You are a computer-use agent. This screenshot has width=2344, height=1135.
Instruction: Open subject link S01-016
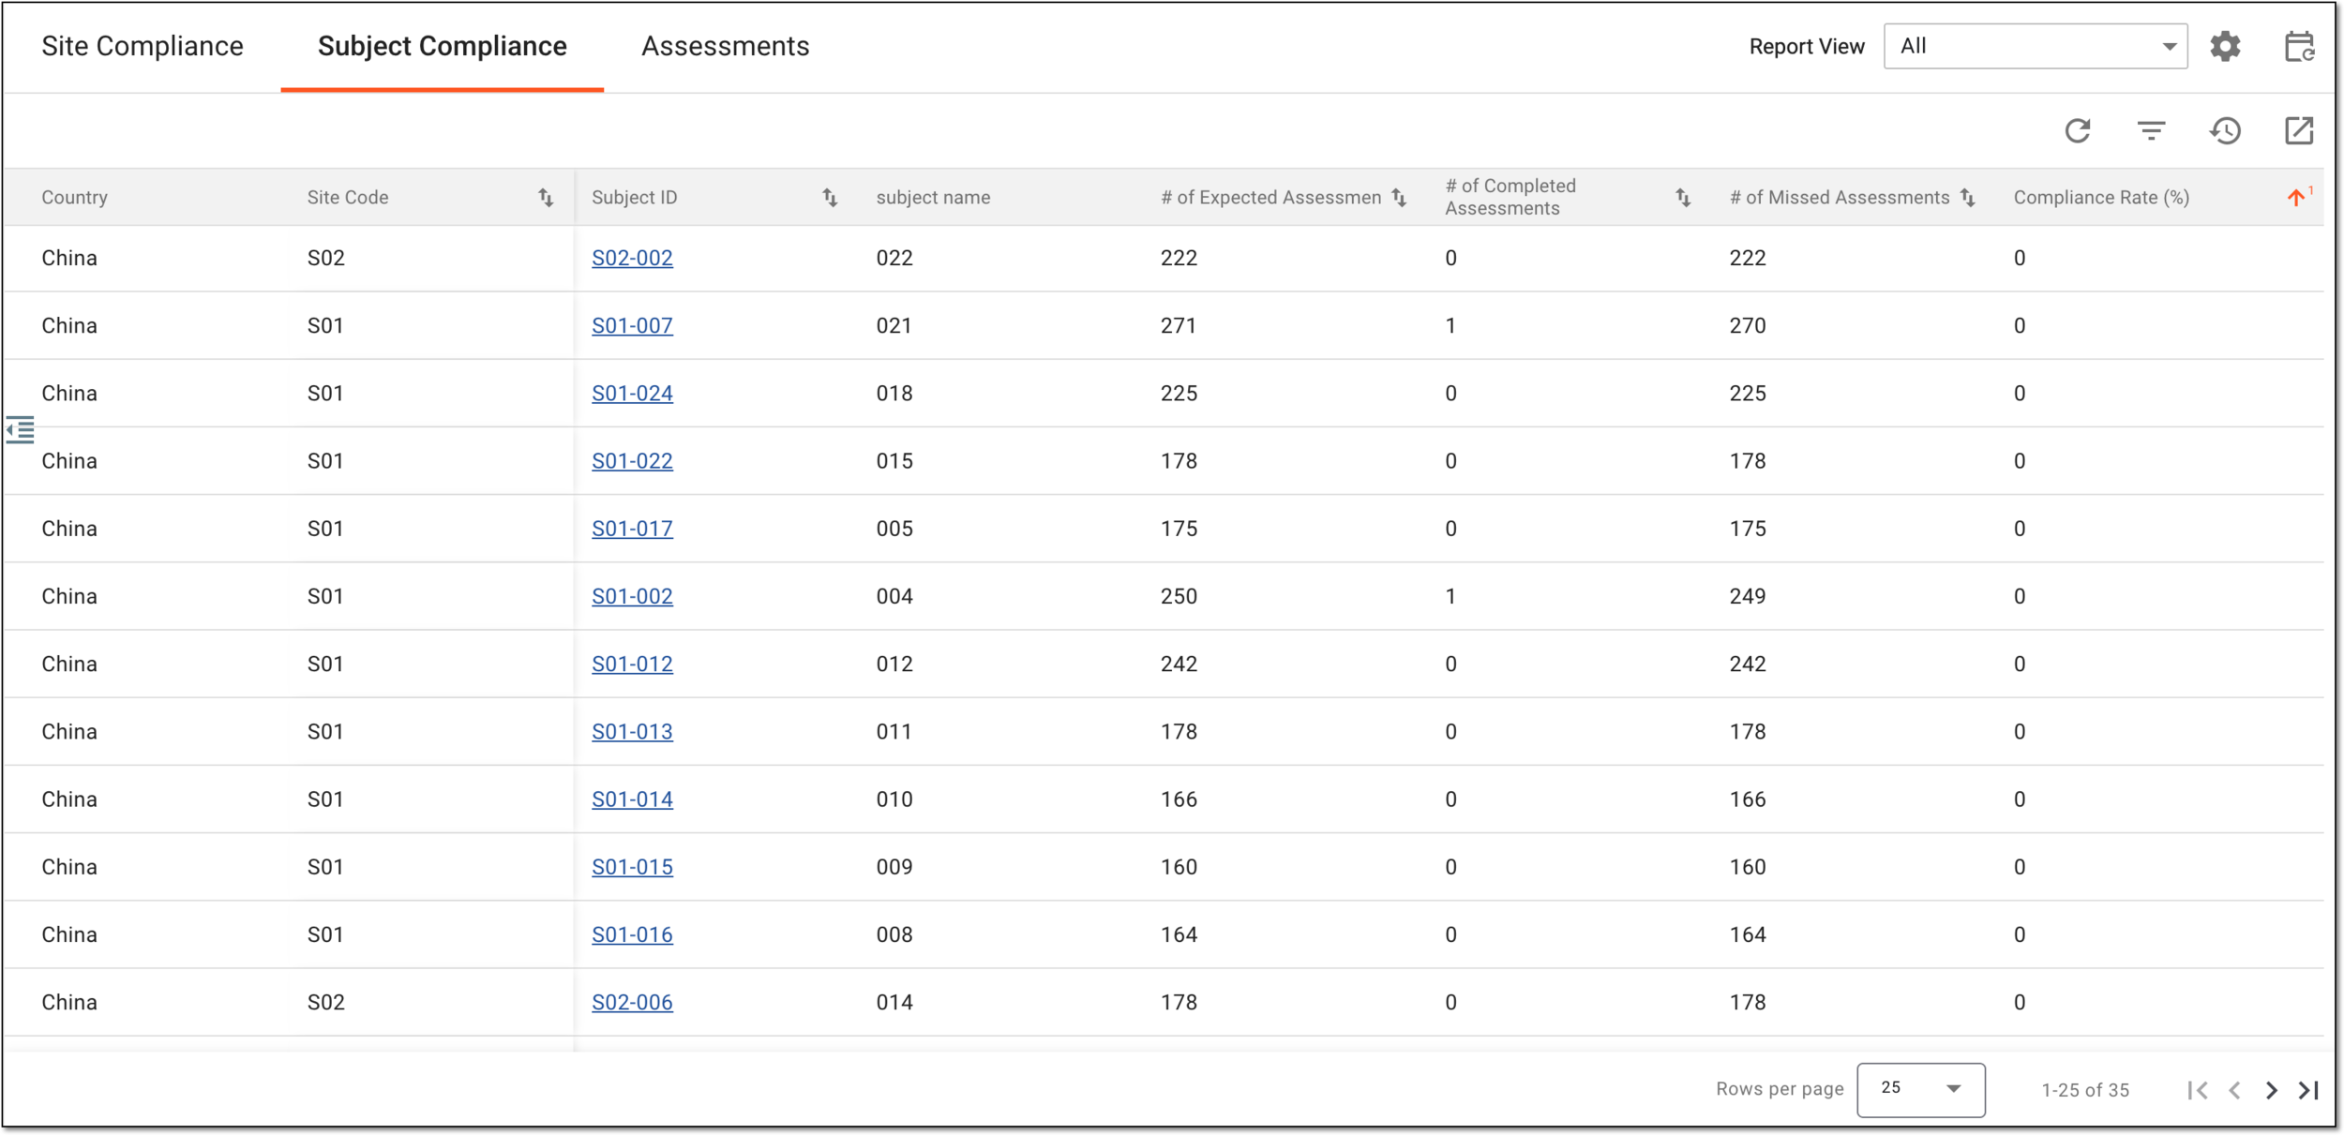[632, 934]
